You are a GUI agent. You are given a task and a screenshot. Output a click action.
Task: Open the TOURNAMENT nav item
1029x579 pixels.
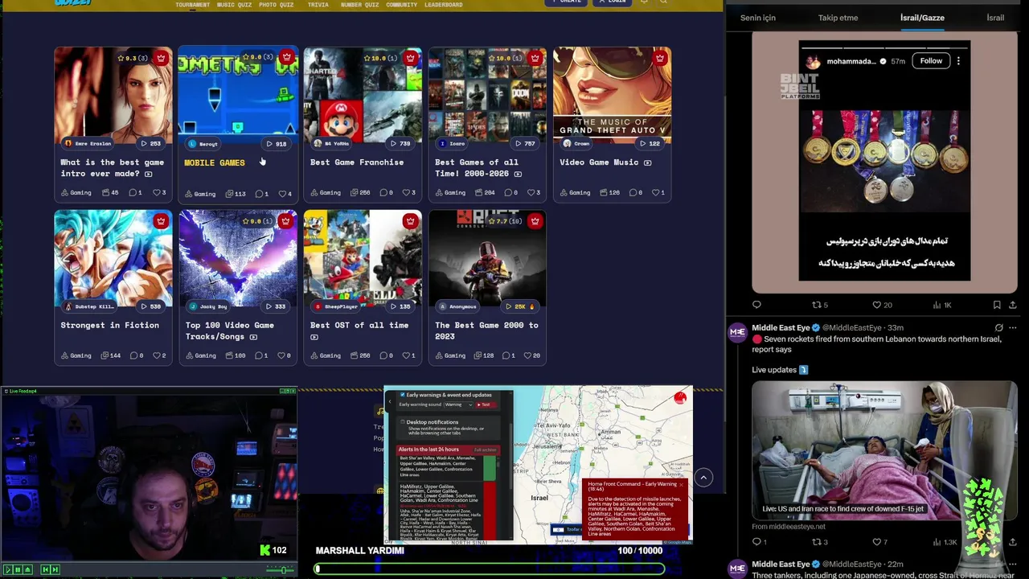192,5
